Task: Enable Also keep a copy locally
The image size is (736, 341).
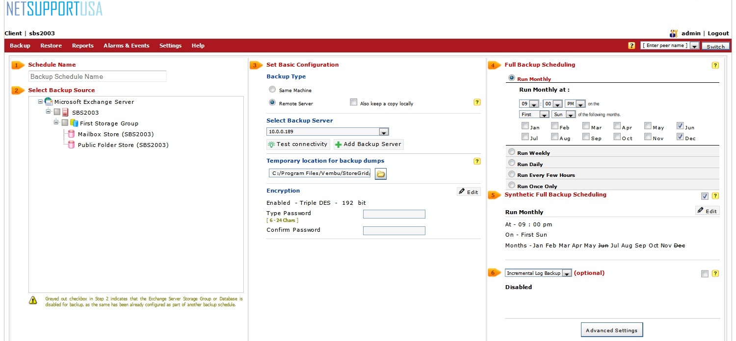Action: [x=353, y=102]
